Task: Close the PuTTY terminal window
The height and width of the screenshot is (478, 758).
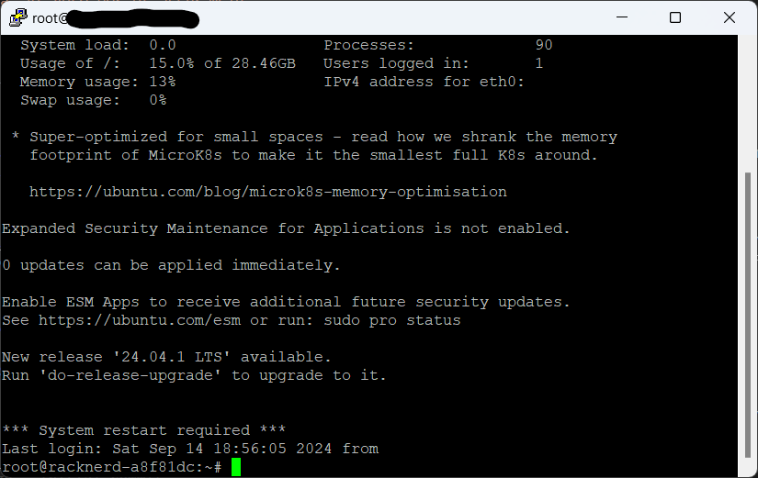Action: 730,17
